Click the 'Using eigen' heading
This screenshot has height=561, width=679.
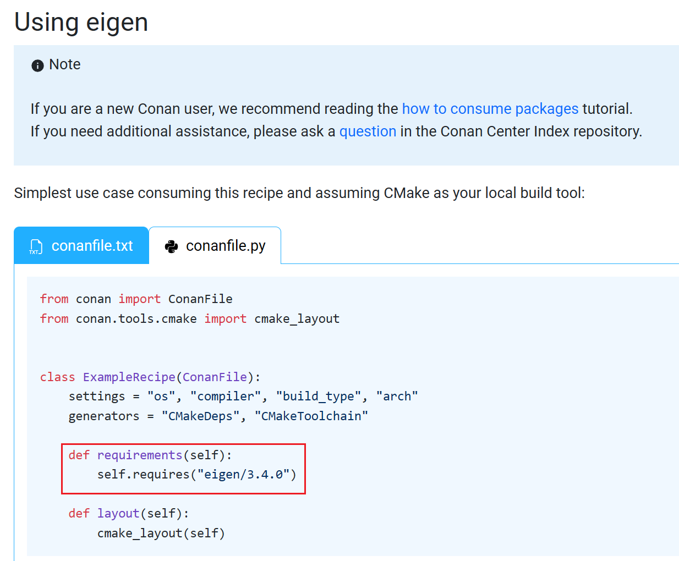click(x=81, y=23)
